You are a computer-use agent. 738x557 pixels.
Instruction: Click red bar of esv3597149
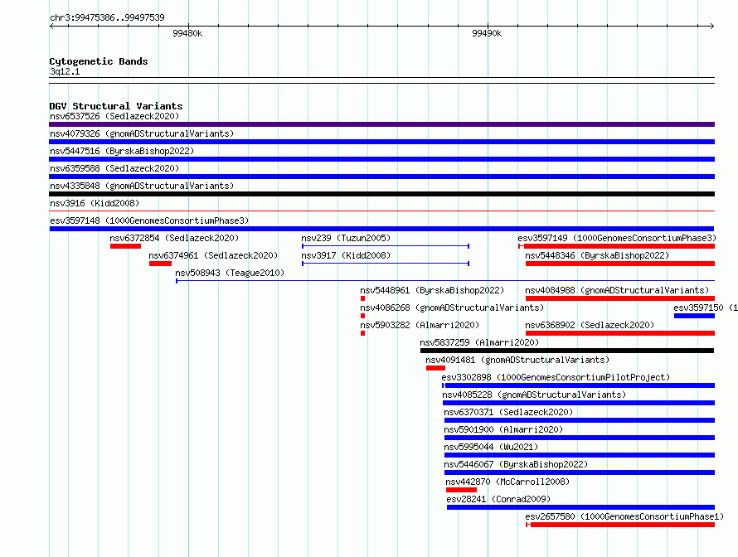[x=617, y=246]
